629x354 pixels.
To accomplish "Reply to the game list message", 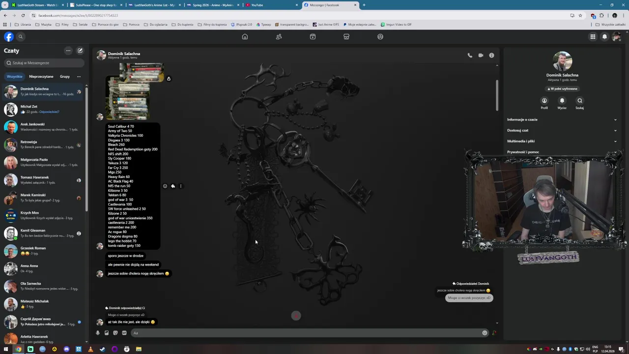I will (173, 186).
